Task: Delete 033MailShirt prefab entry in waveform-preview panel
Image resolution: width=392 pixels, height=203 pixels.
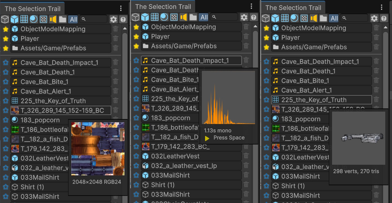Action: click(x=246, y=175)
